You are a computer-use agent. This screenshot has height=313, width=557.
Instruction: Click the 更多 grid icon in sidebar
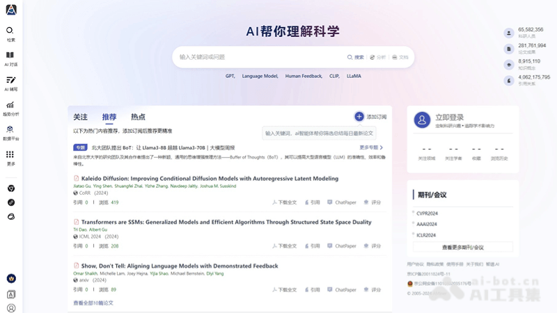[x=10, y=155]
